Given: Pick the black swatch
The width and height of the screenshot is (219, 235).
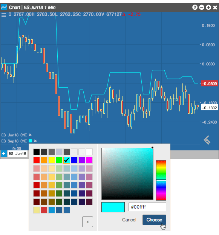Looking at the screenshot, I should pyautogui.click(x=37, y=152).
